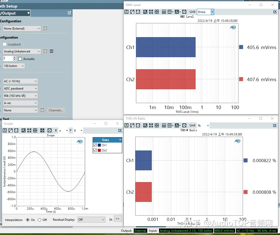Open connector settings gear beside Analog Unbalanced
Viewport: 280px width, 235px height.
pos(45,51)
